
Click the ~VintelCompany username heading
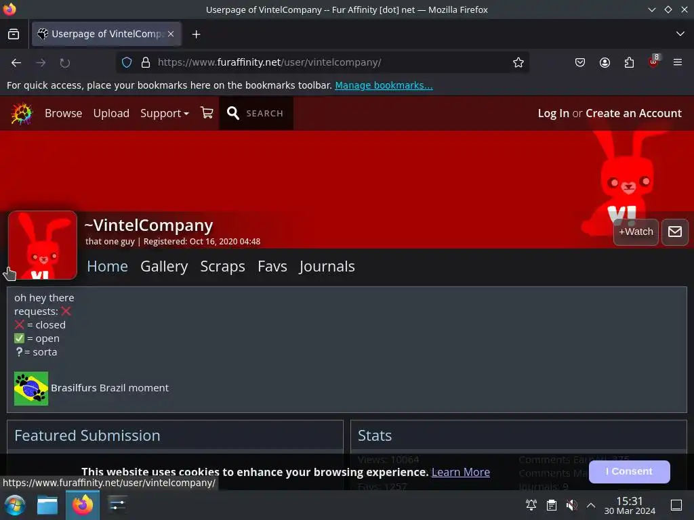point(148,225)
